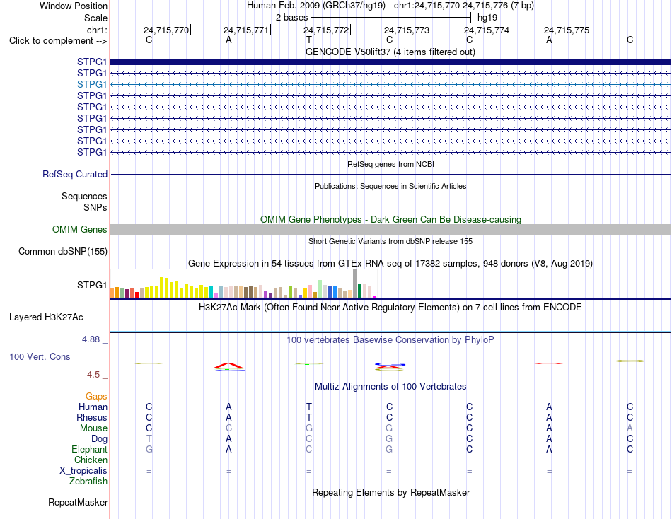Click the small magenta bar ending GTEx chart
The width and height of the screenshot is (672, 519).
pos(375,296)
